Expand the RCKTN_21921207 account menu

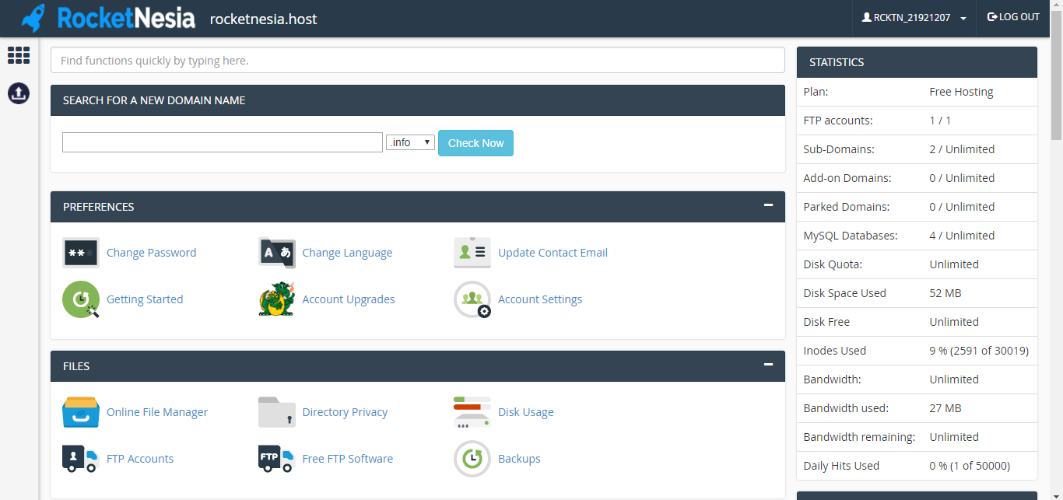tap(914, 17)
